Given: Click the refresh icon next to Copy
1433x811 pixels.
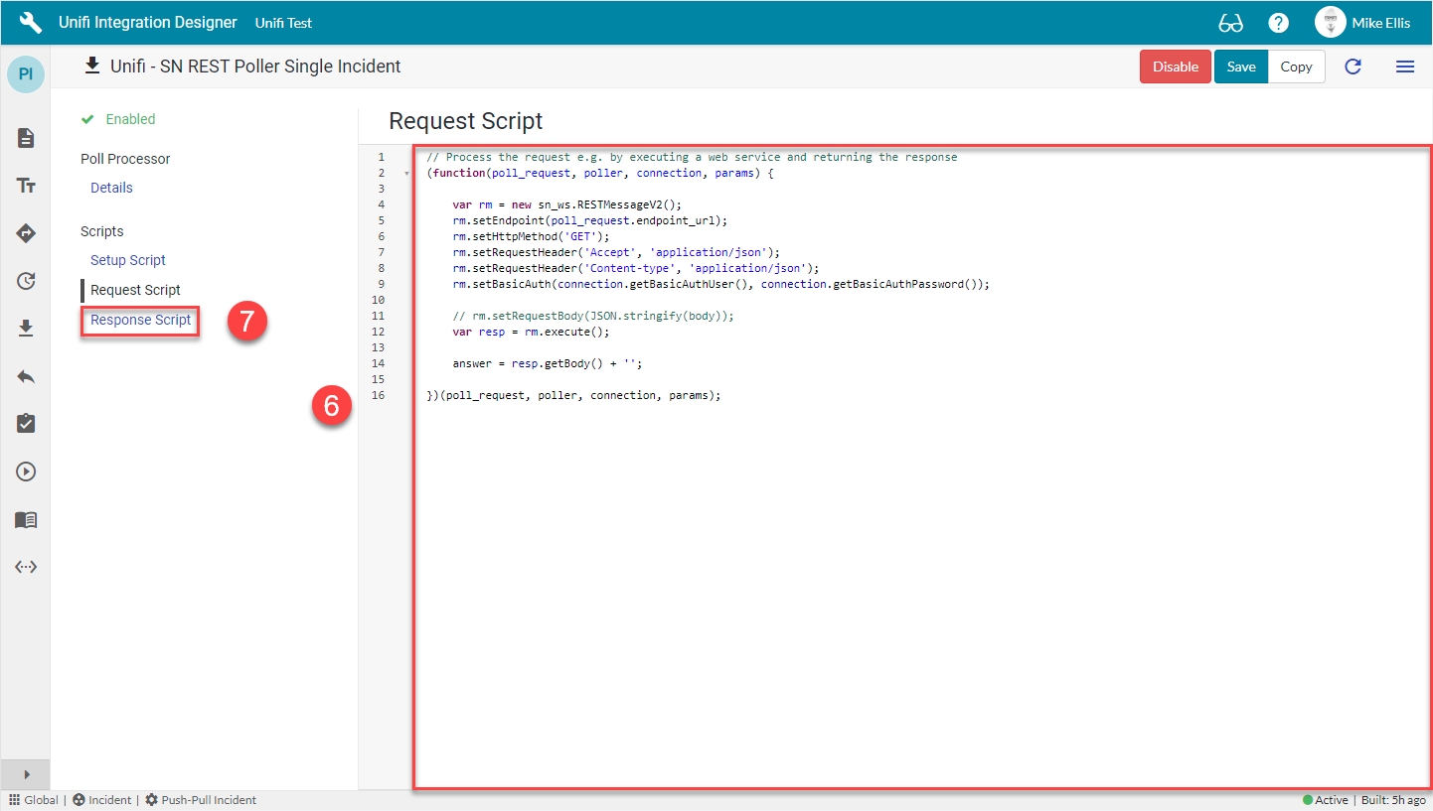Looking at the screenshot, I should 1353,67.
